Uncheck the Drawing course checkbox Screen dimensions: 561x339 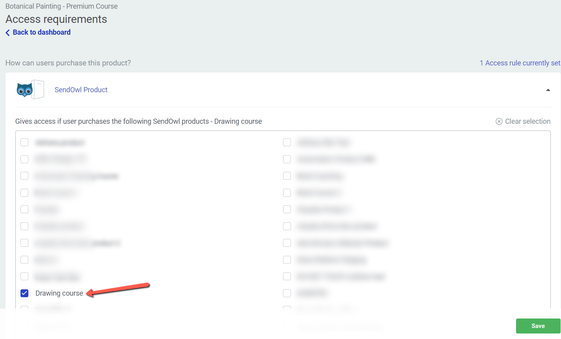(24, 293)
